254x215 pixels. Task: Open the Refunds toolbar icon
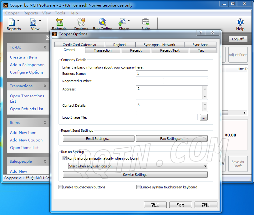(x=59, y=22)
